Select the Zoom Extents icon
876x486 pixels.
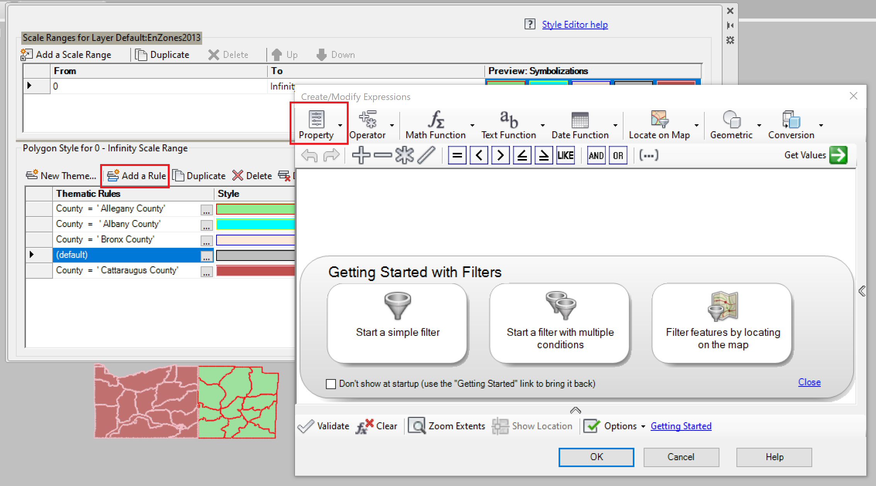point(418,426)
